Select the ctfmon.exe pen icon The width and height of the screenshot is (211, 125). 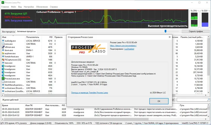coord(3,47)
